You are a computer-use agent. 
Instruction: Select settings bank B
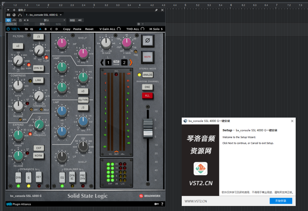click(45, 29)
